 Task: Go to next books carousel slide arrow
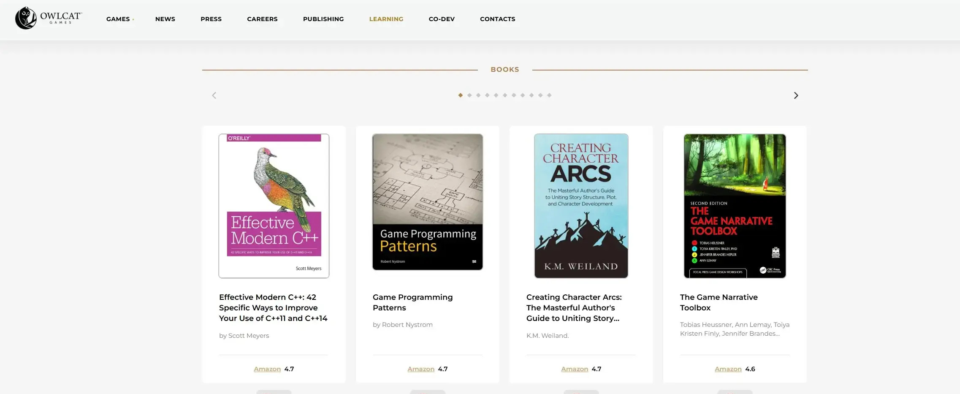pyautogui.click(x=796, y=95)
